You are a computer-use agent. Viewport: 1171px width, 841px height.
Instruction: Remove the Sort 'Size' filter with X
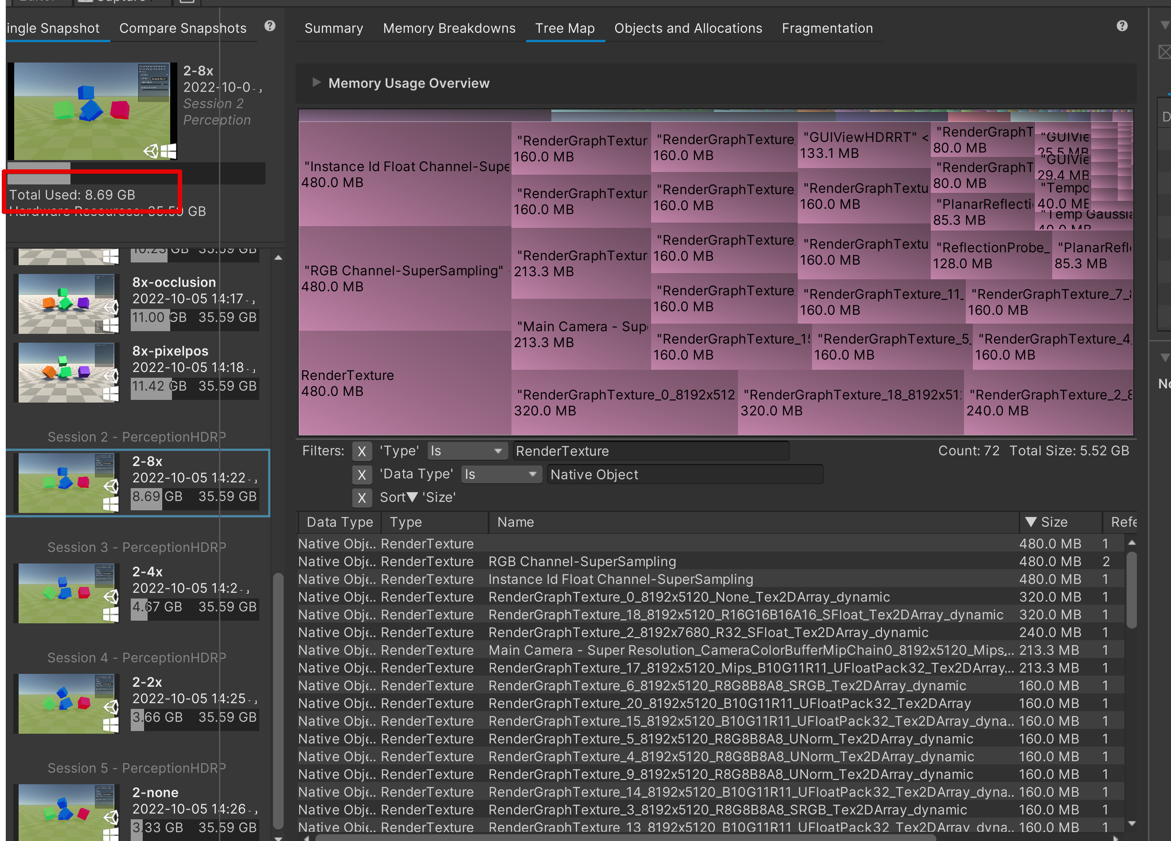click(x=361, y=497)
